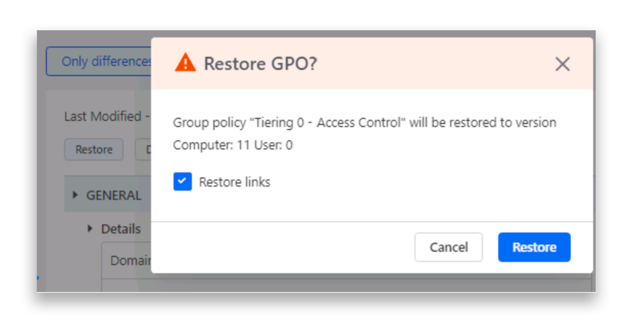The height and width of the screenshot is (323, 633).
Task: Click the Computer: 11 User: 0 version text
Action: pyautogui.click(x=233, y=145)
